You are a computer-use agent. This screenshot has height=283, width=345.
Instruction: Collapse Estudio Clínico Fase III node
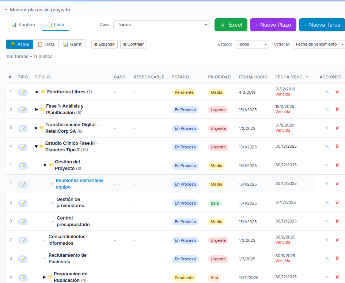tap(36, 147)
